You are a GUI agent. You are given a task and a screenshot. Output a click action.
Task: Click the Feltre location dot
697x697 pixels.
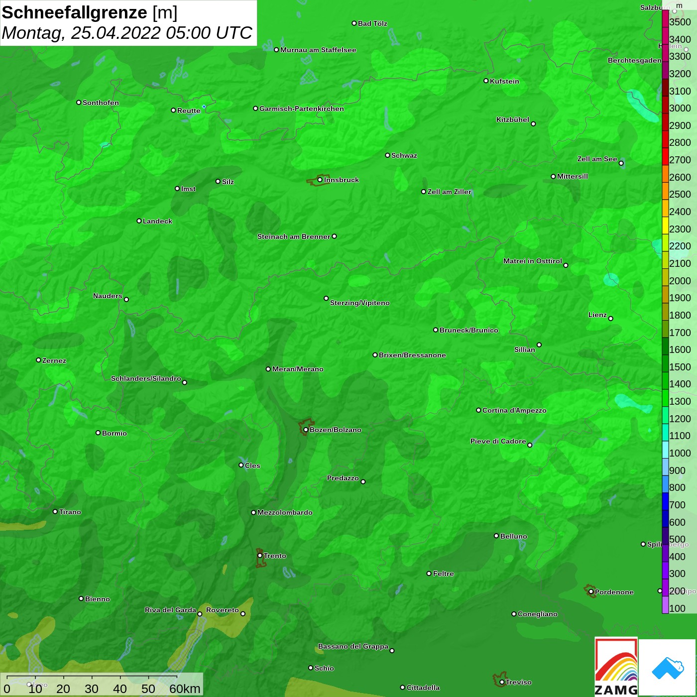429,574
